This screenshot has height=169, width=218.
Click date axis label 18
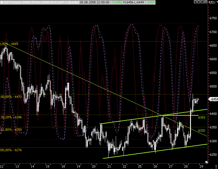tap(63, 166)
